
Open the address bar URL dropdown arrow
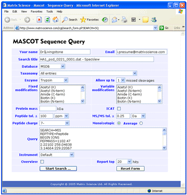155,28
